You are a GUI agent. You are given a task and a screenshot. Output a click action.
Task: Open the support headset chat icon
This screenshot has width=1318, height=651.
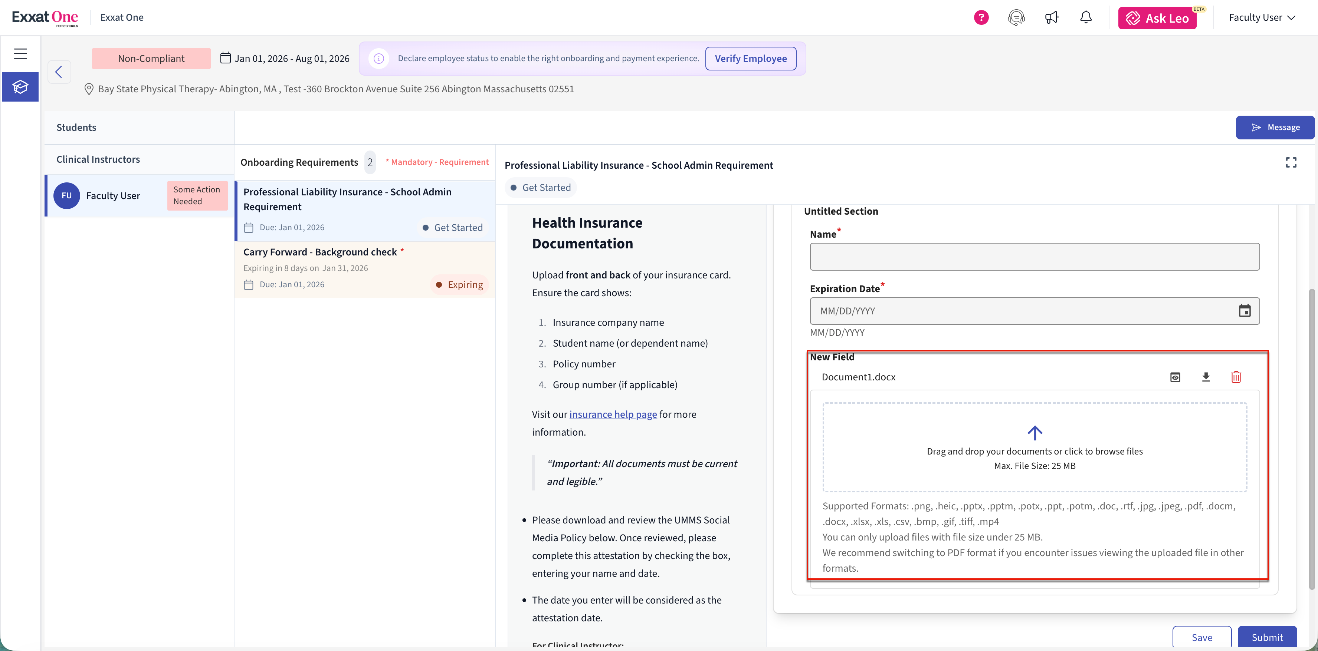[x=1016, y=18]
